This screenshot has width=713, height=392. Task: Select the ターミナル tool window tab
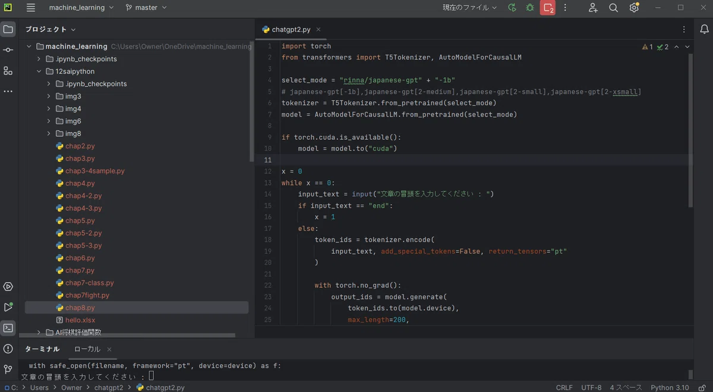[42, 349]
